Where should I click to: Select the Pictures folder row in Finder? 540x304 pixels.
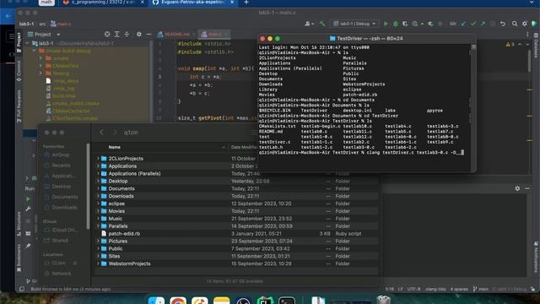click(x=236, y=242)
